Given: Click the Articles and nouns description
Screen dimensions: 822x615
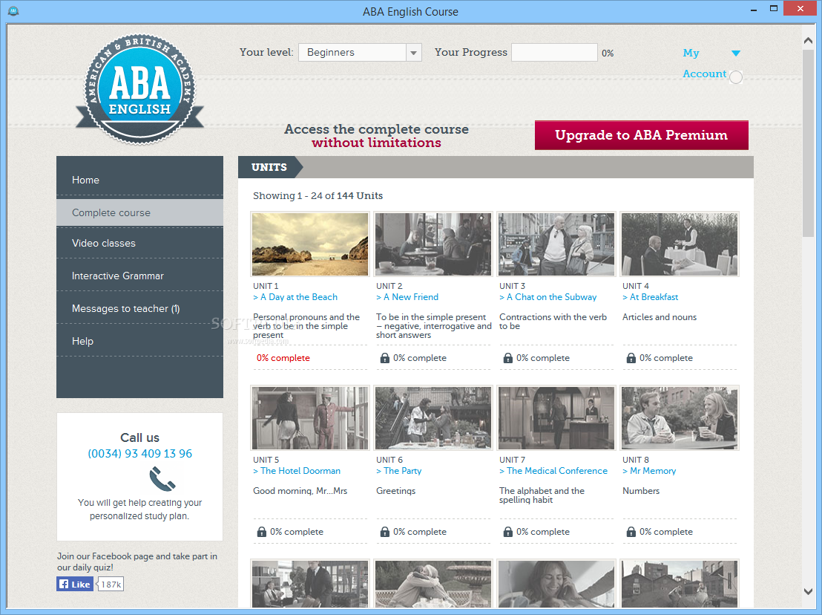Looking at the screenshot, I should tap(660, 317).
